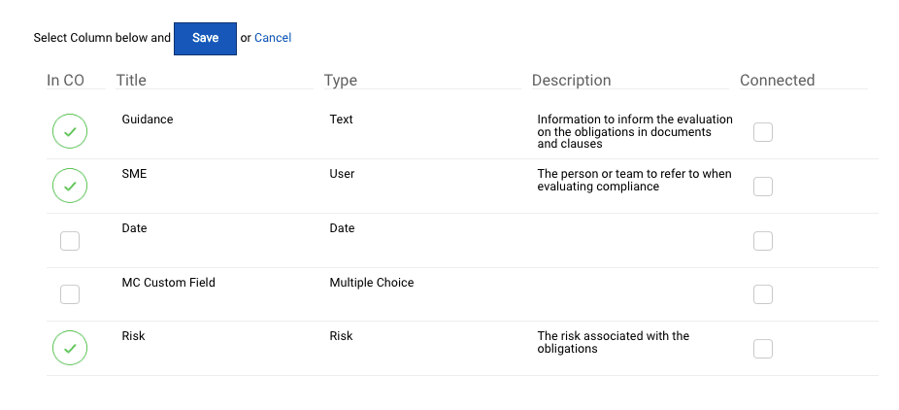The image size is (899, 410).
Task: Click the Title column header
Action: [x=131, y=81]
